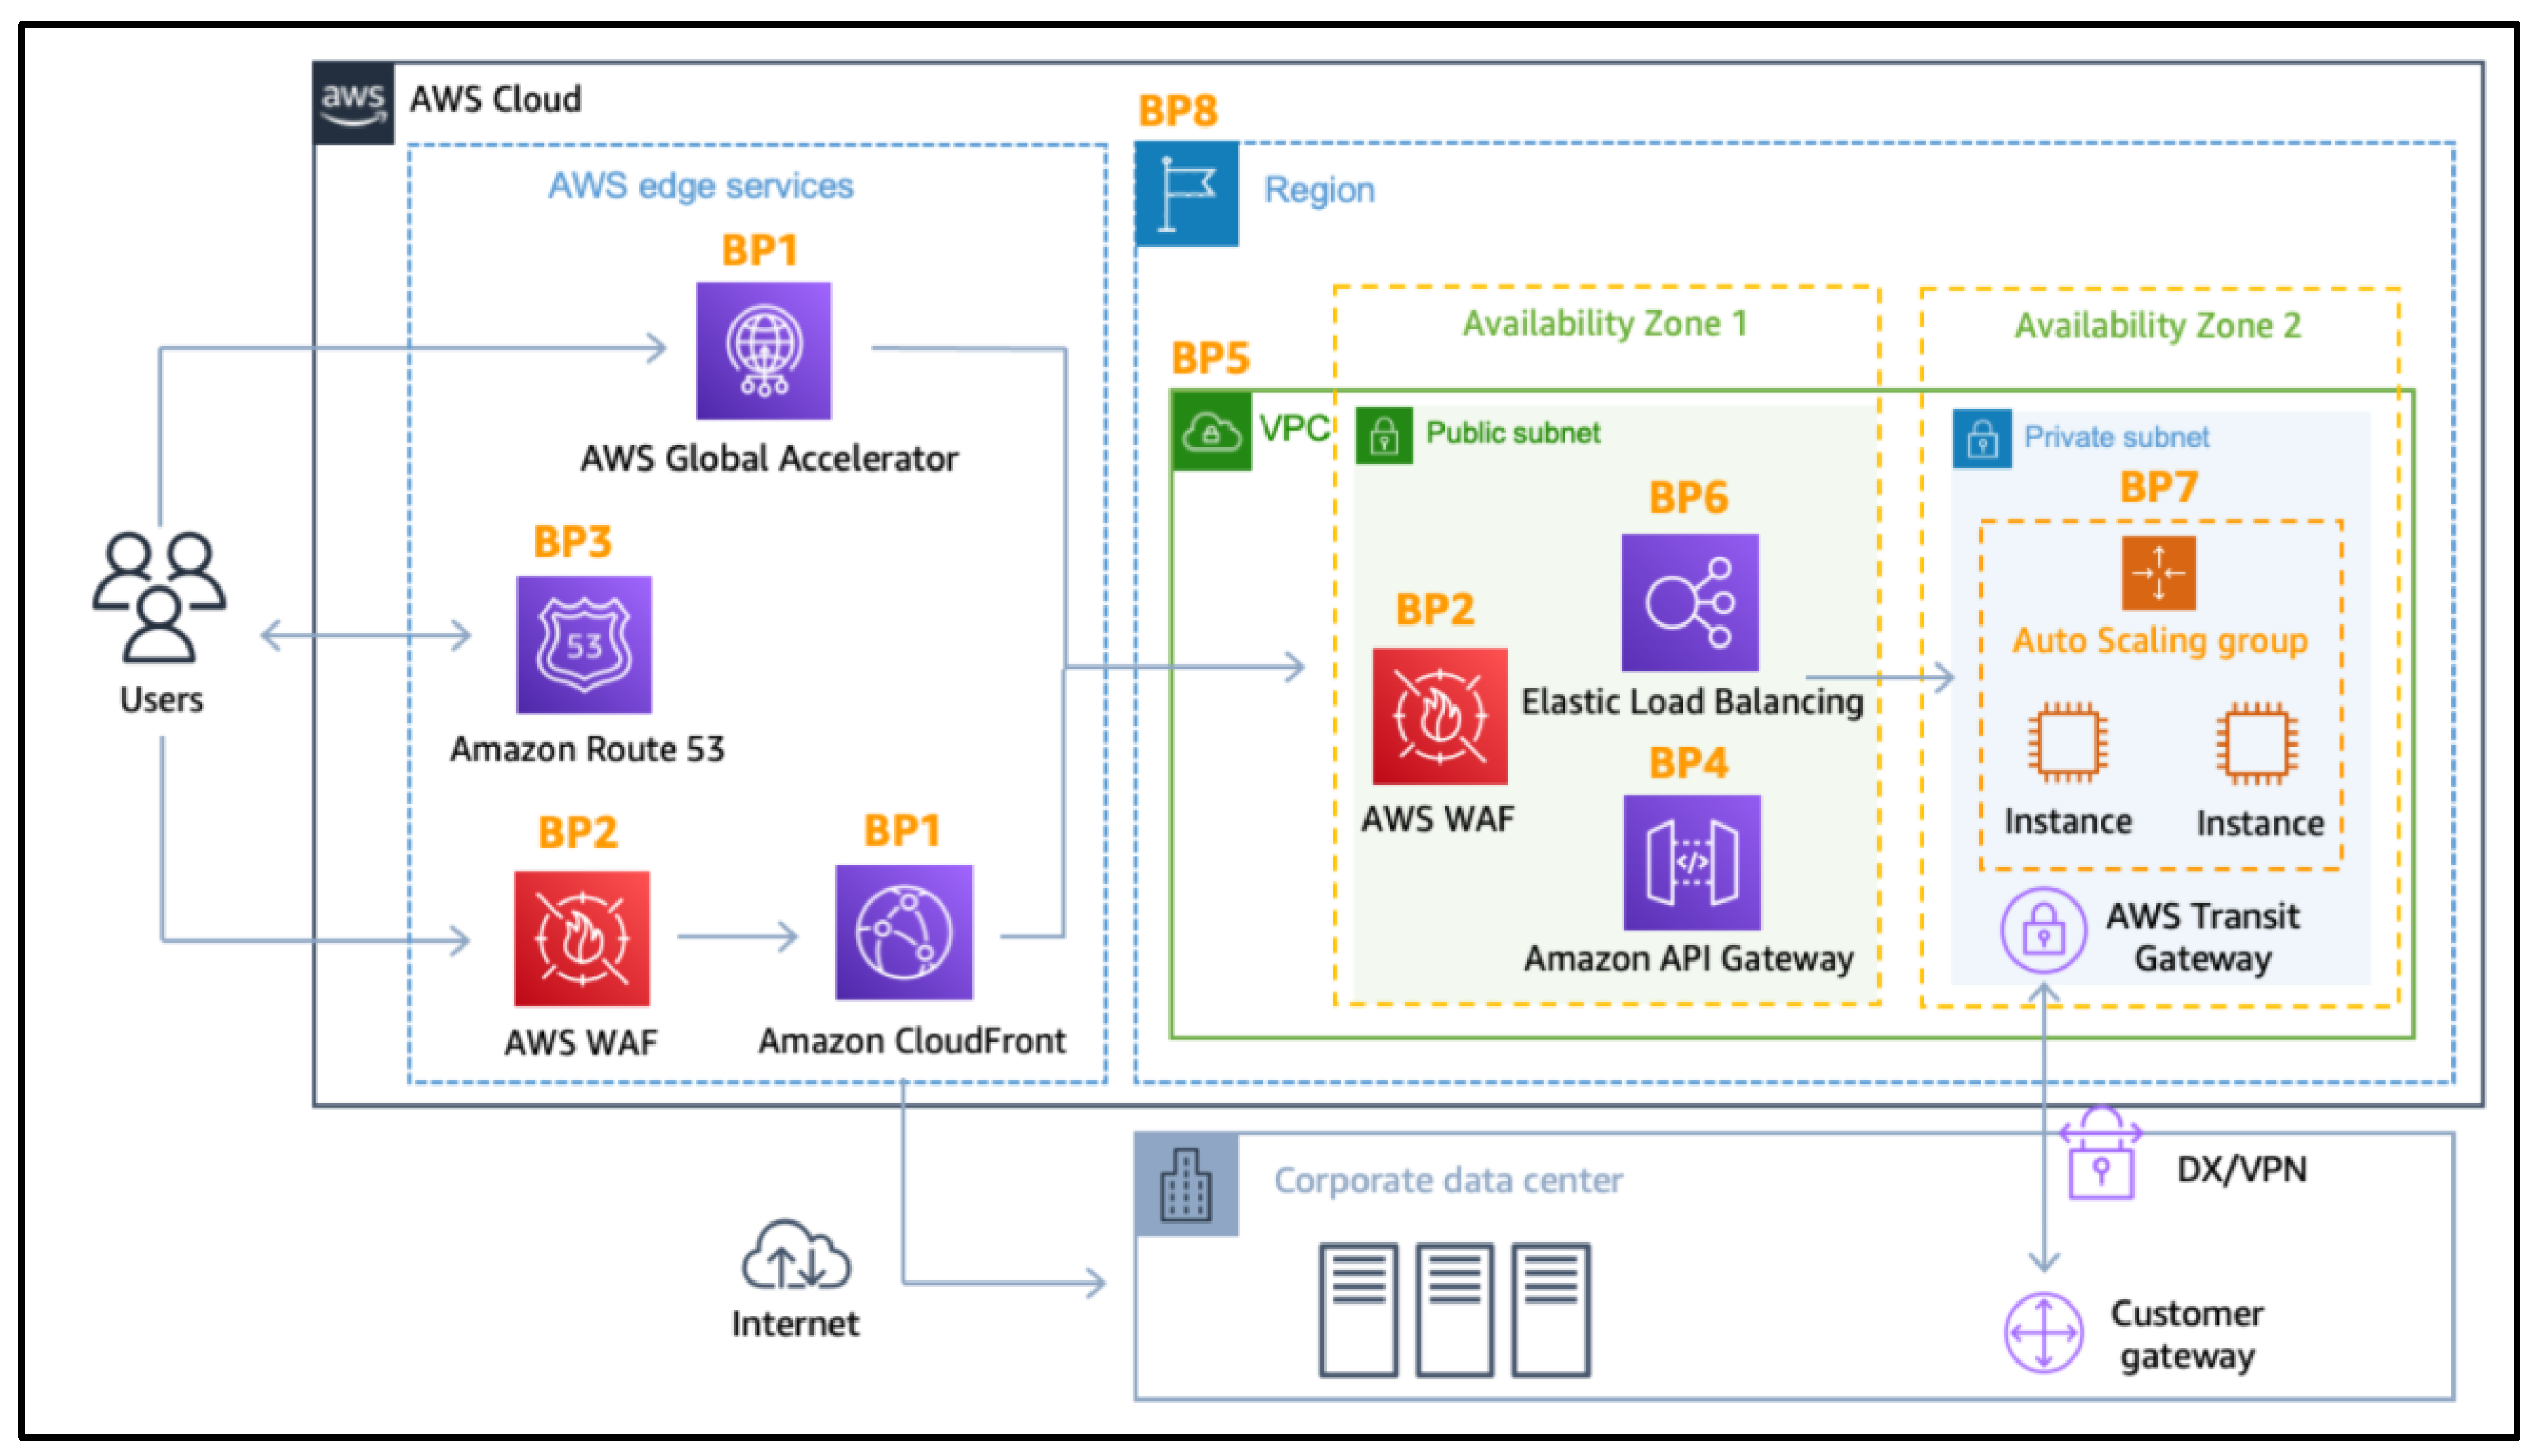2535x1456 pixels.
Task: Select the AWS WAF icon in public subnet
Action: [x=1440, y=716]
